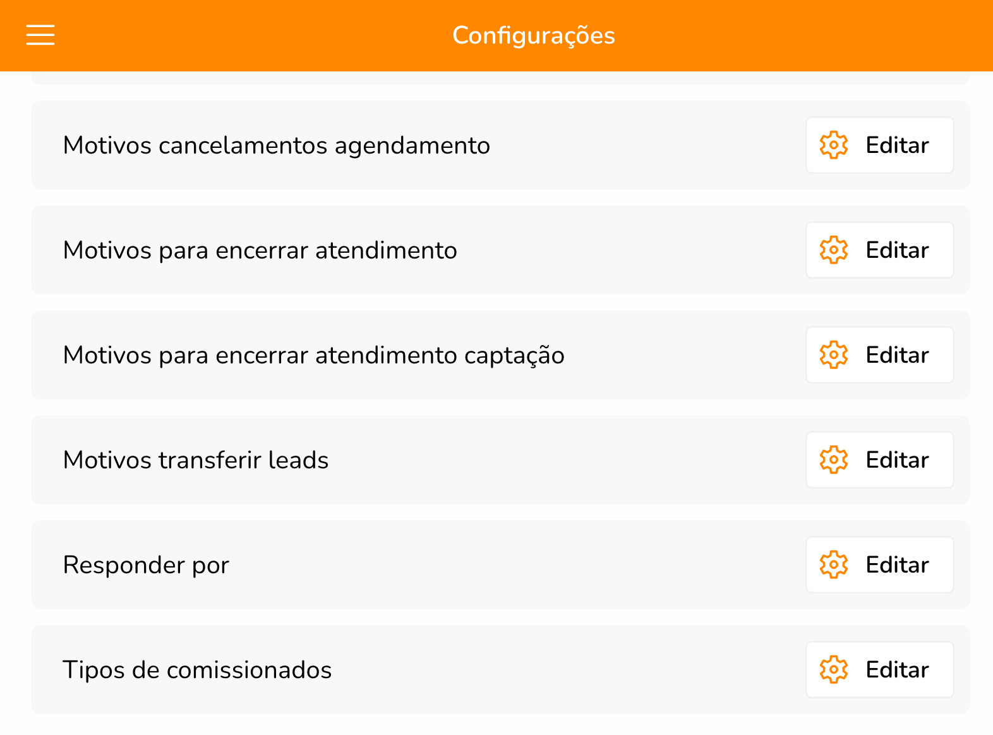Select the gear icon on the Responder por row
The width and height of the screenshot is (993, 735).
coord(834,564)
